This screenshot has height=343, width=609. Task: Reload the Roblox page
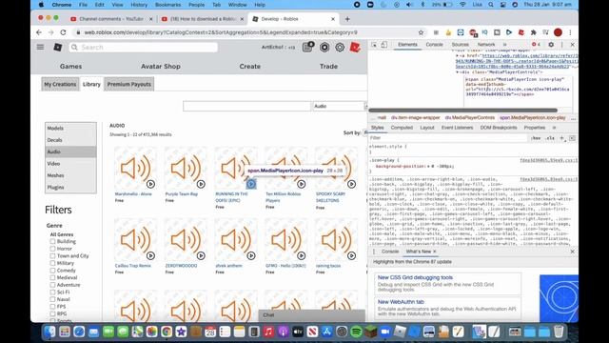(63, 32)
